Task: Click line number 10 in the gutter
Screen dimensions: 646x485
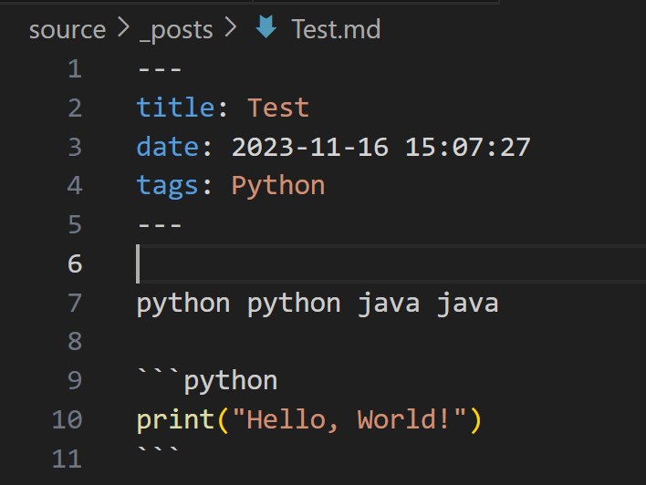Action: coord(67,419)
